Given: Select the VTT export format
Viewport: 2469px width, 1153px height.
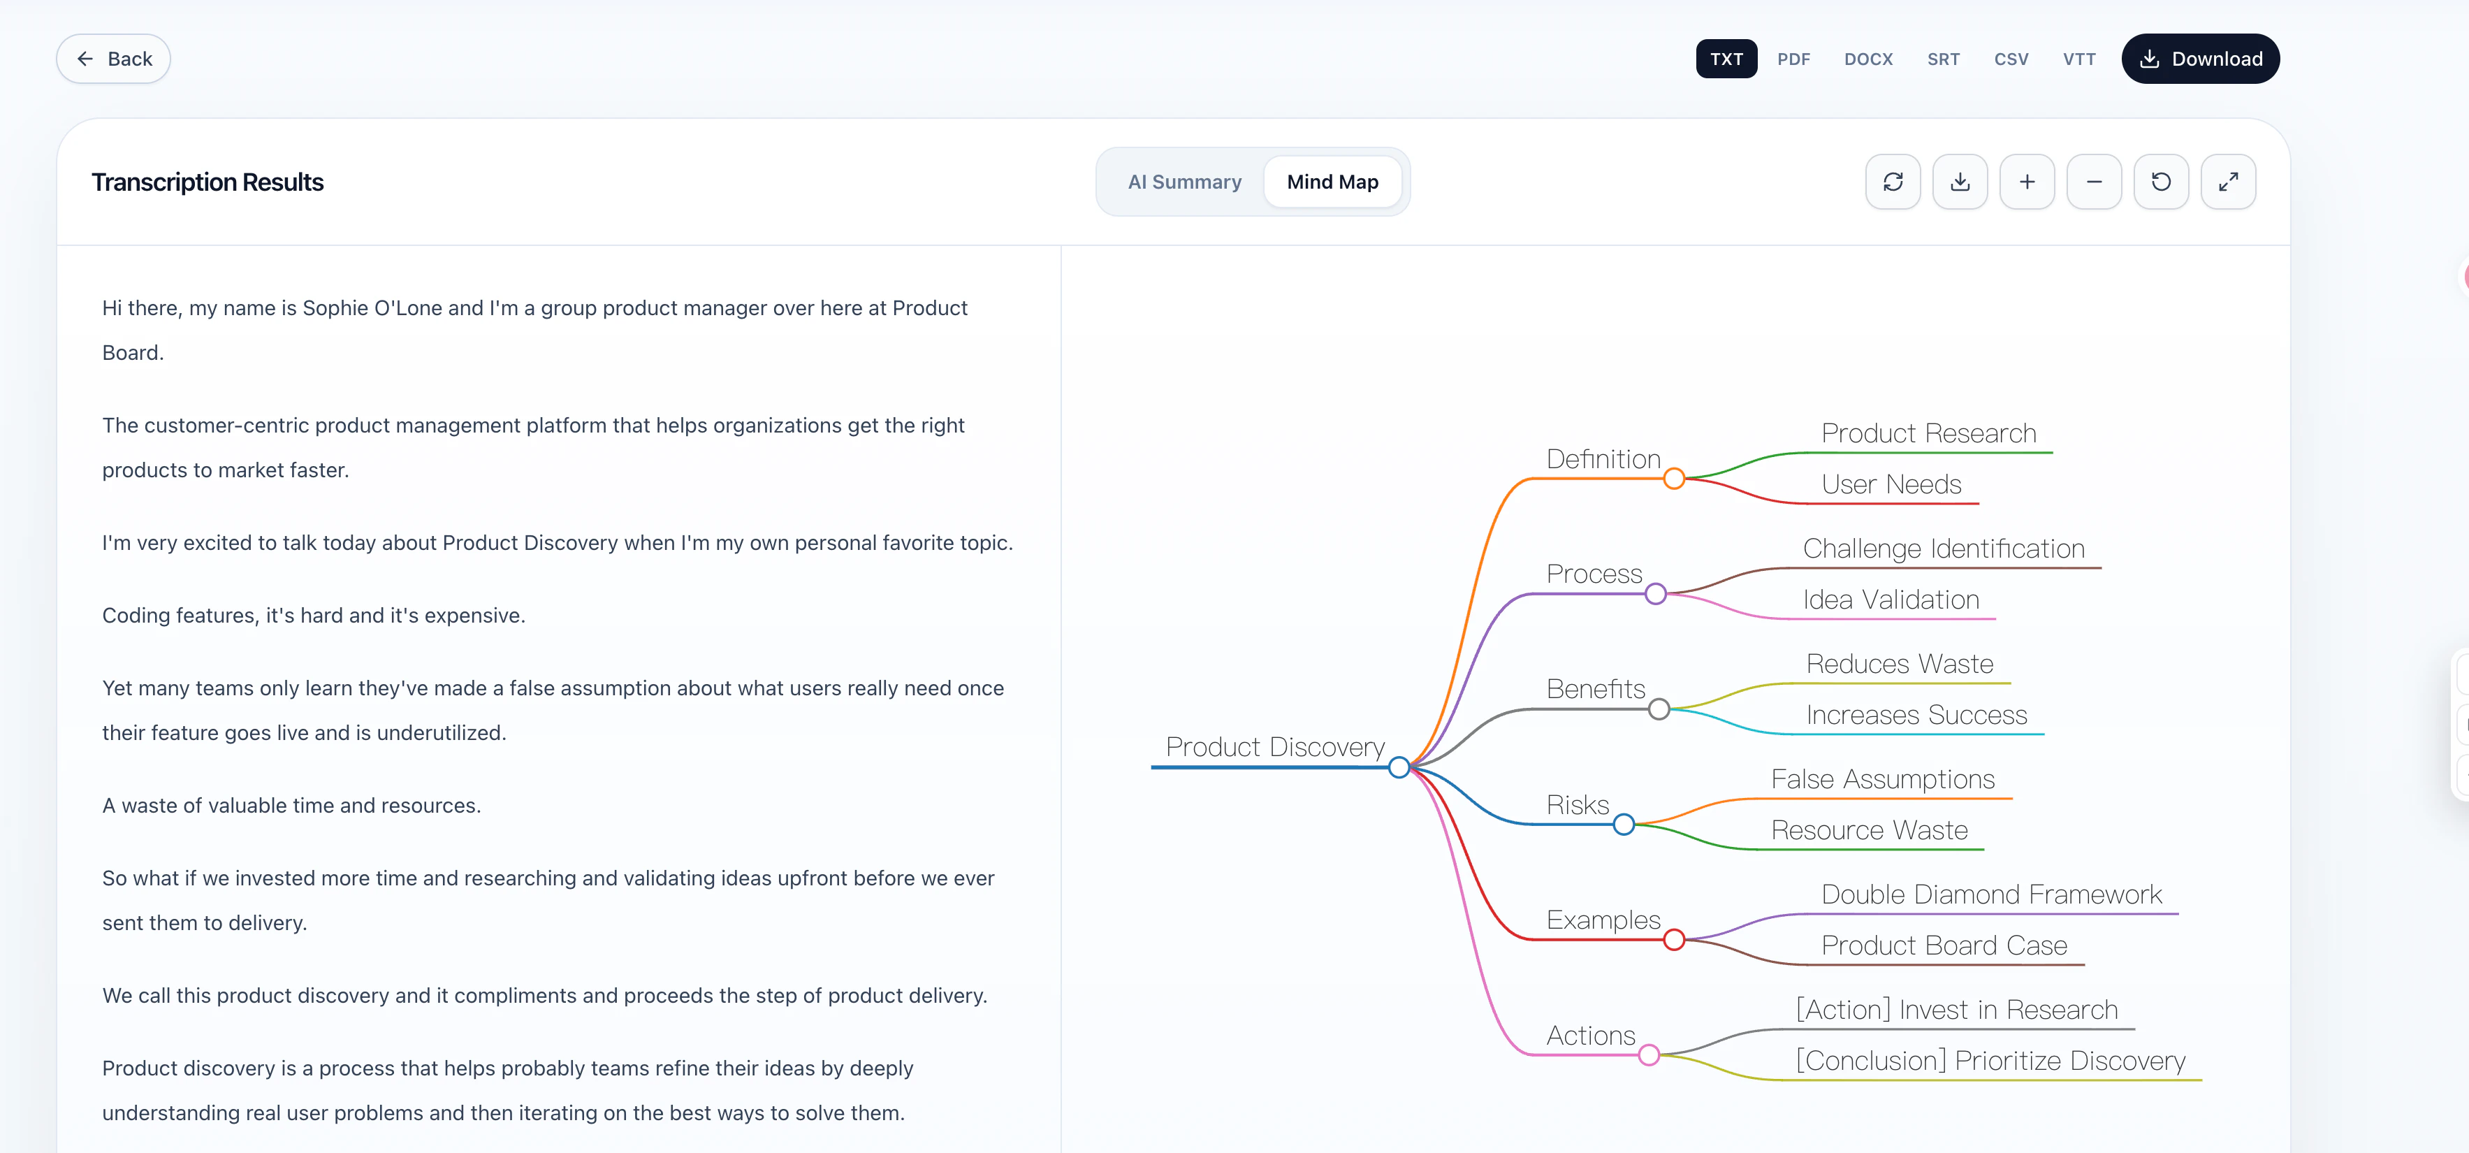Looking at the screenshot, I should click(2079, 59).
